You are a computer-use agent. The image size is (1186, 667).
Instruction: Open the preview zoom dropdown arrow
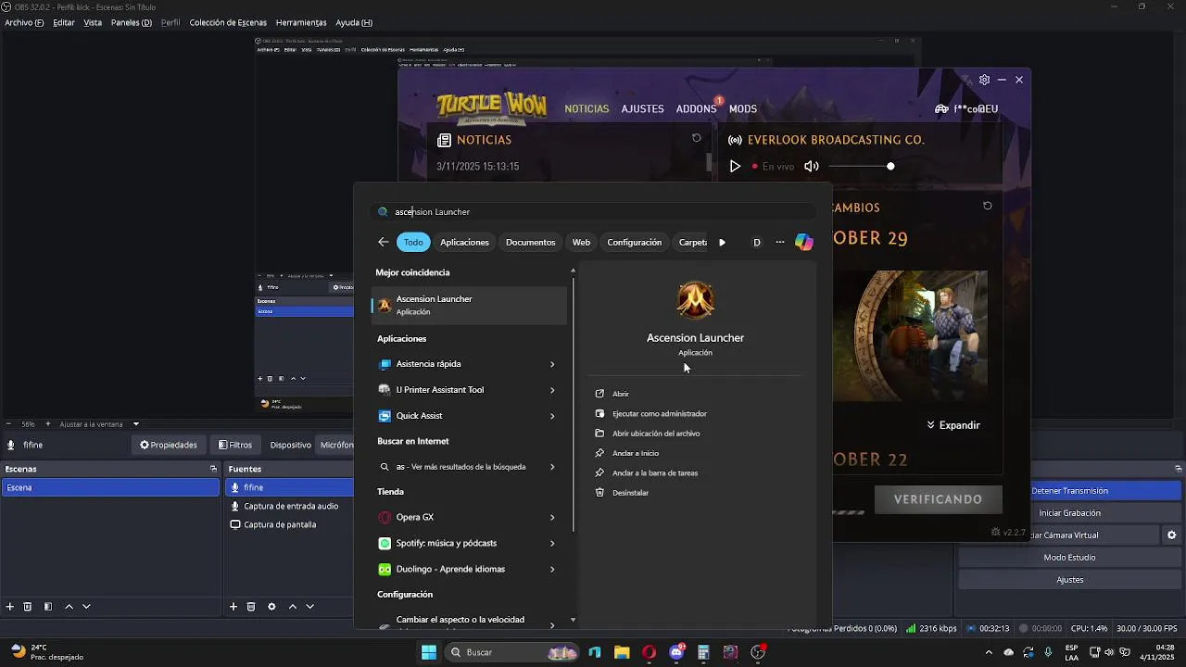(x=136, y=424)
